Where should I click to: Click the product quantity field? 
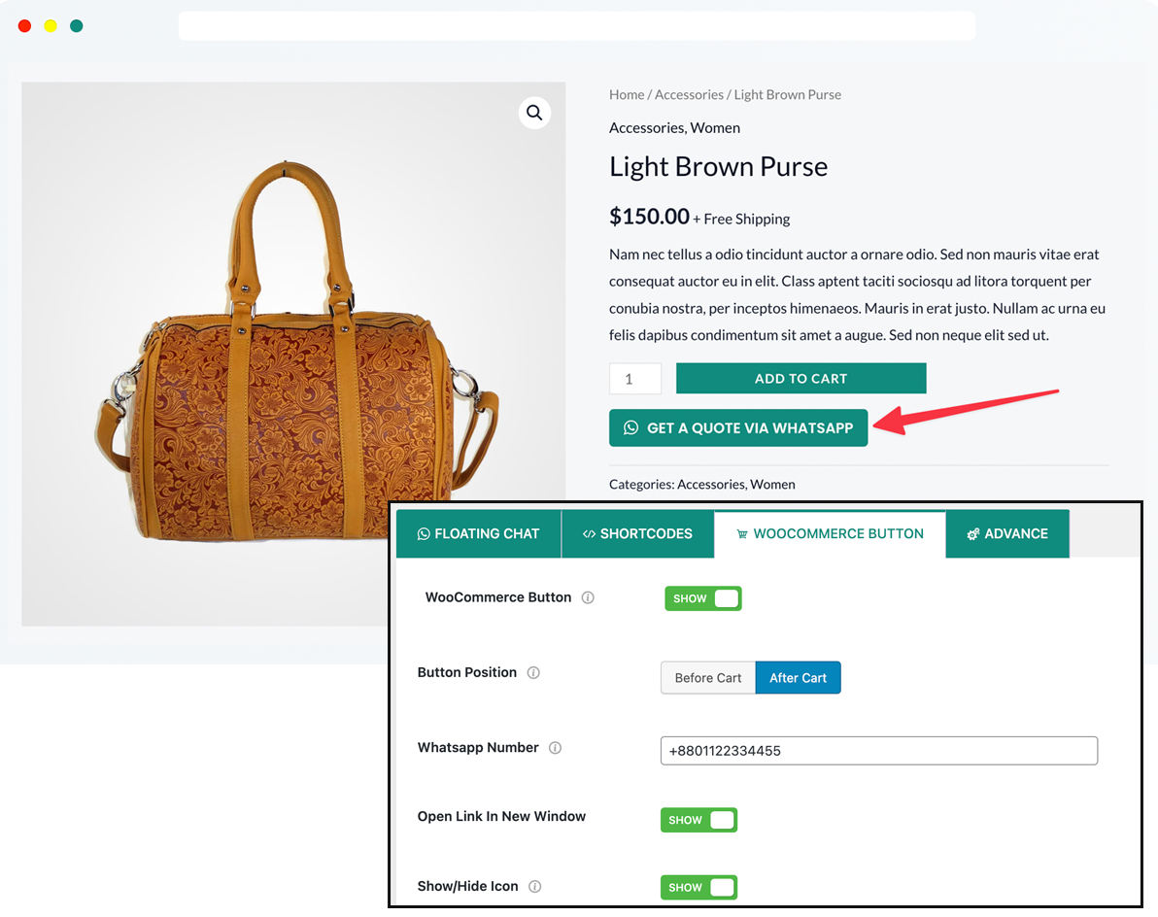635,379
